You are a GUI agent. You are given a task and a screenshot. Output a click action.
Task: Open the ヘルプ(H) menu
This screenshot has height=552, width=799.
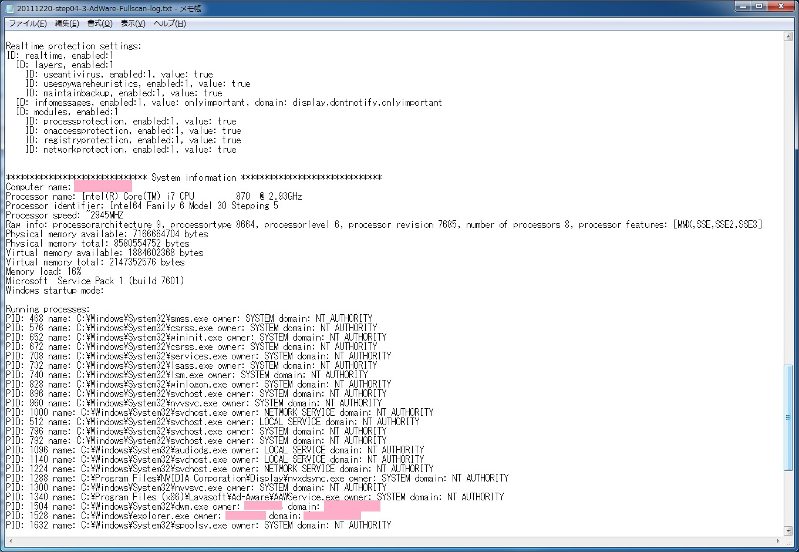point(169,23)
